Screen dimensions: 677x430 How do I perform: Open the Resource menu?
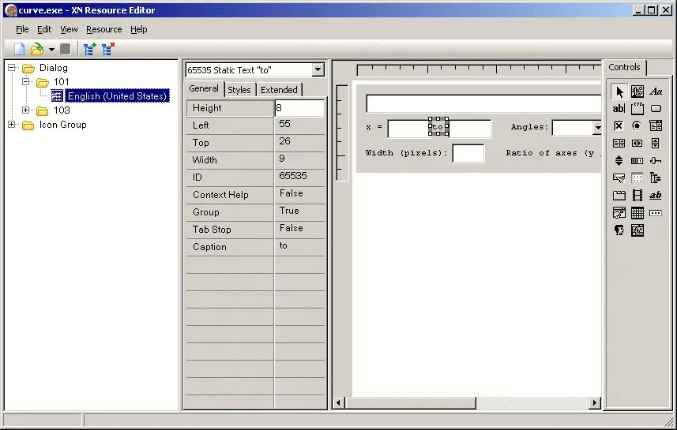click(x=104, y=29)
